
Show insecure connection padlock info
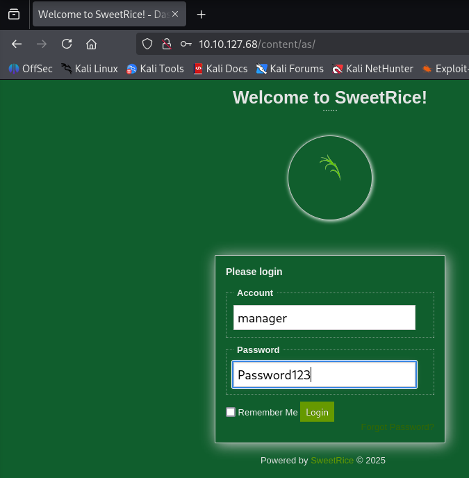167,44
